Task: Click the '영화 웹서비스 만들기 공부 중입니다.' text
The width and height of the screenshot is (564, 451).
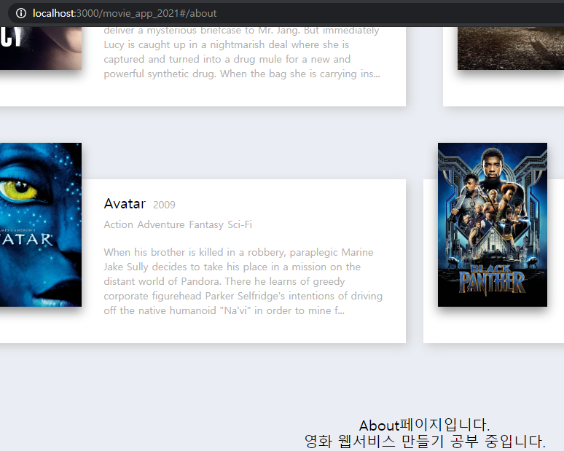Action: tap(425, 442)
